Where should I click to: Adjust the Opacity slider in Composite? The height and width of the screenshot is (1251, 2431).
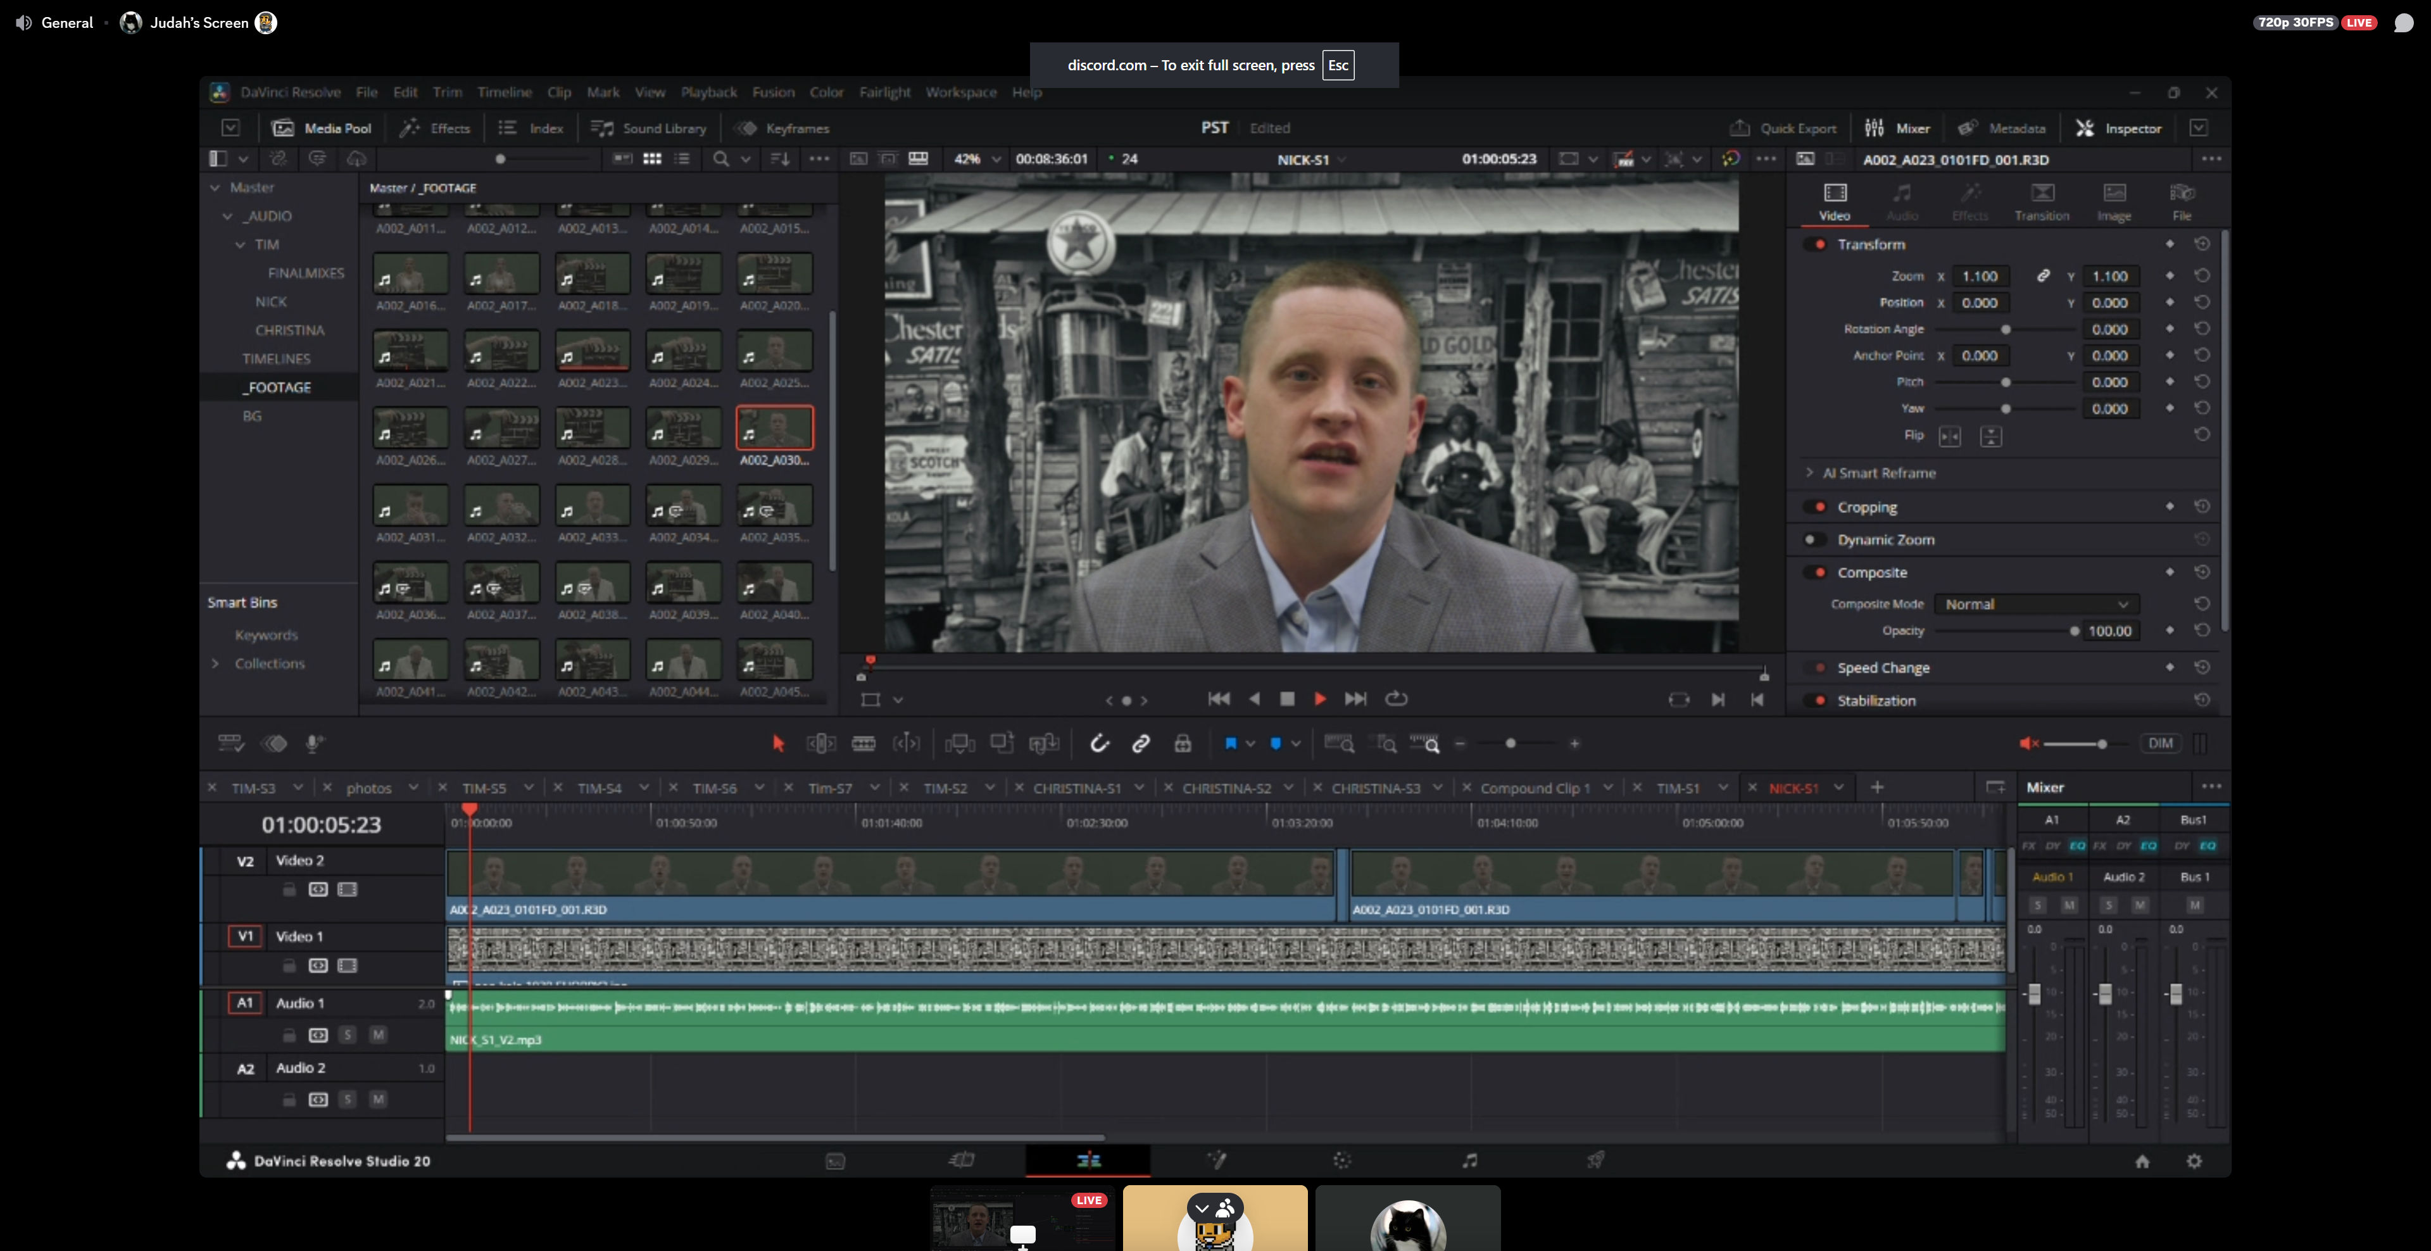point(2075,630)
